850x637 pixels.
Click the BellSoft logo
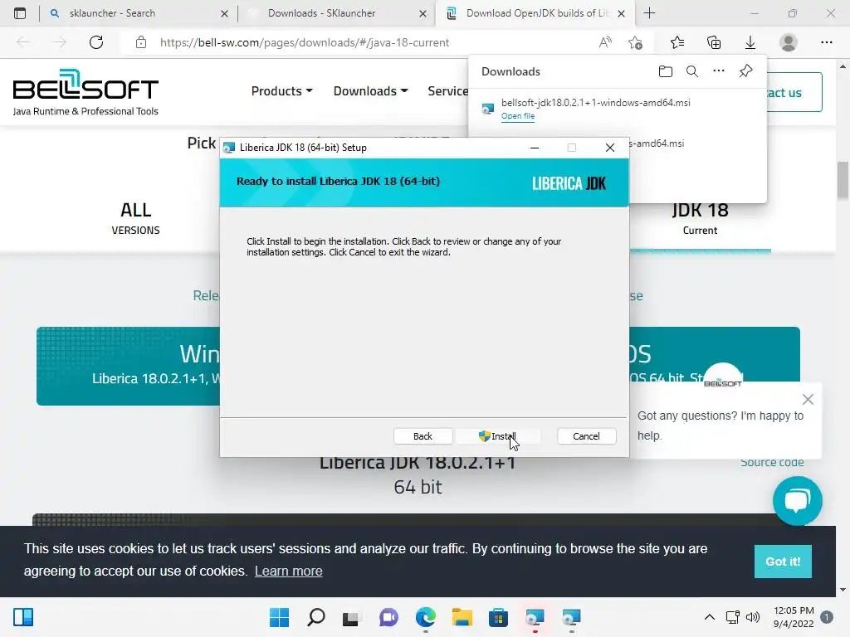85,92
